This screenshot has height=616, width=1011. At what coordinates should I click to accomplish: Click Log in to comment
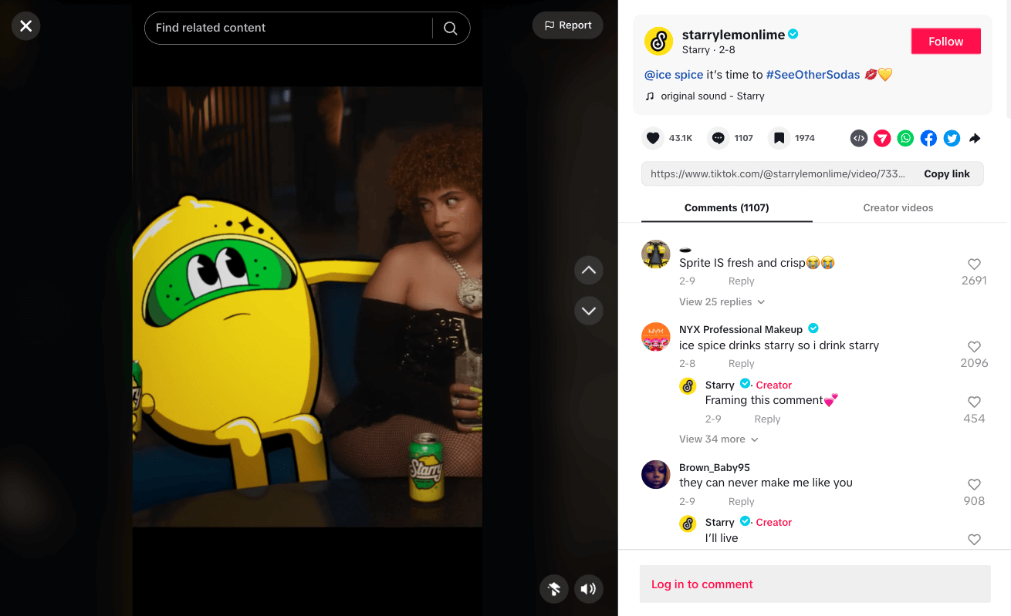[x=815, y=584]
